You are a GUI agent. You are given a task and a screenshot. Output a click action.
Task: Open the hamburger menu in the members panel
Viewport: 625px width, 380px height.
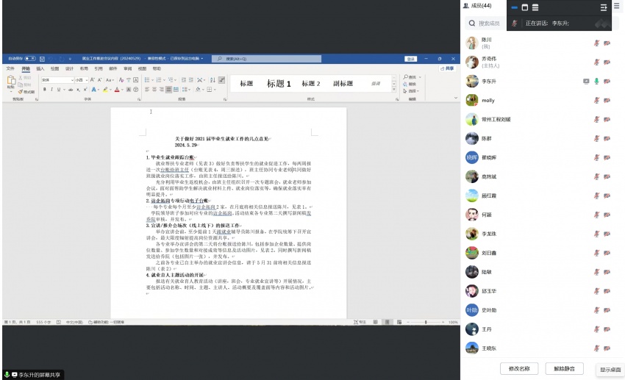pyautogui.click(x=616, y=6)
